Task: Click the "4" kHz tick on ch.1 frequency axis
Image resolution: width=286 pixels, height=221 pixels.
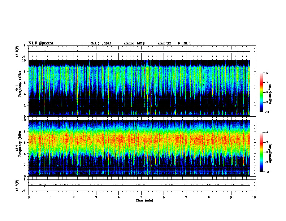Action: (x=25, y=94)
